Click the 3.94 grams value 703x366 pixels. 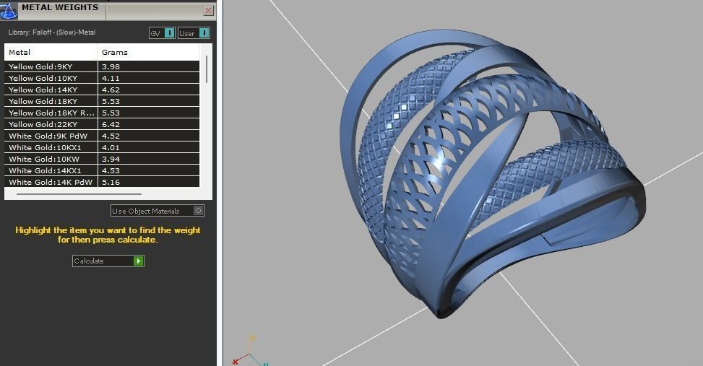click(x=111, y=159)
